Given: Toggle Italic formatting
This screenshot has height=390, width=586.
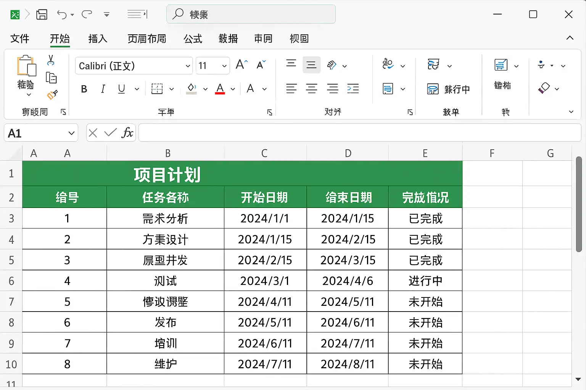Looking at the screenshot, I should coord(103,89).
